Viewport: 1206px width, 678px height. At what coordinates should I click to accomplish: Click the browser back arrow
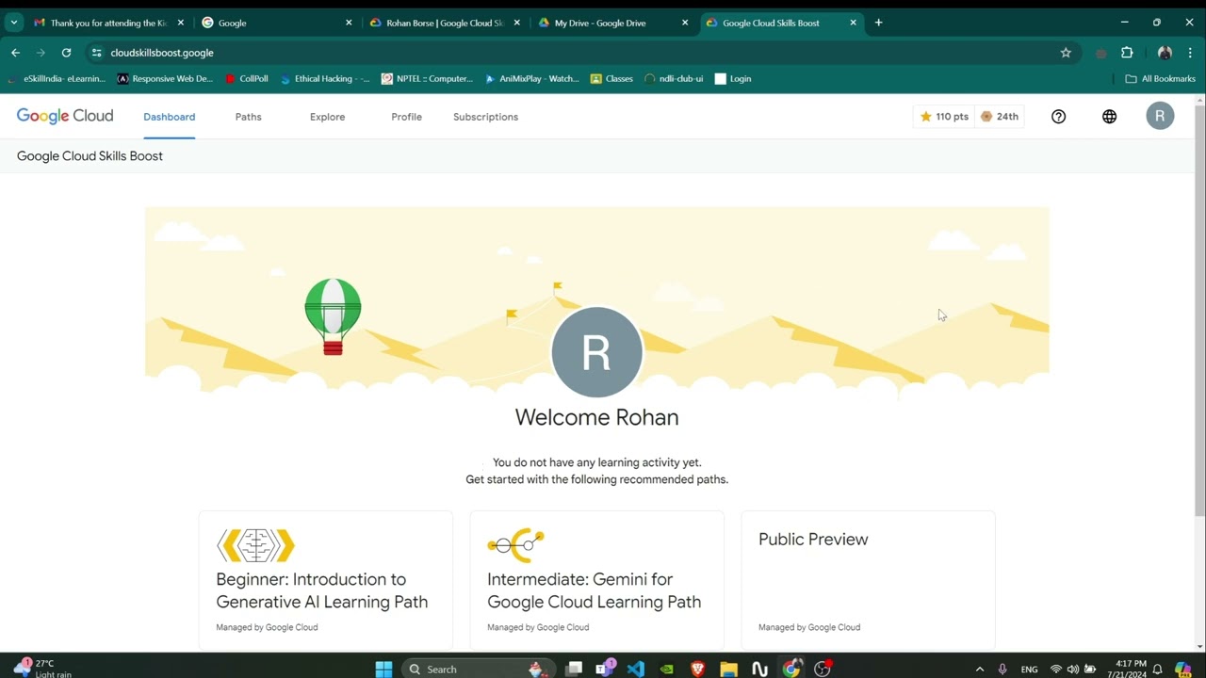pos(15,53)
